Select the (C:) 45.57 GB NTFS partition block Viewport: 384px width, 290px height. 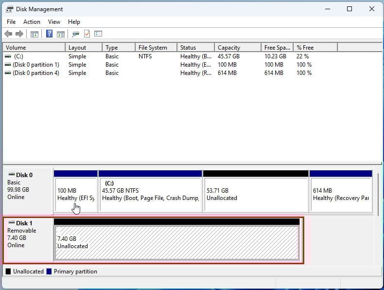coord(150,191)
